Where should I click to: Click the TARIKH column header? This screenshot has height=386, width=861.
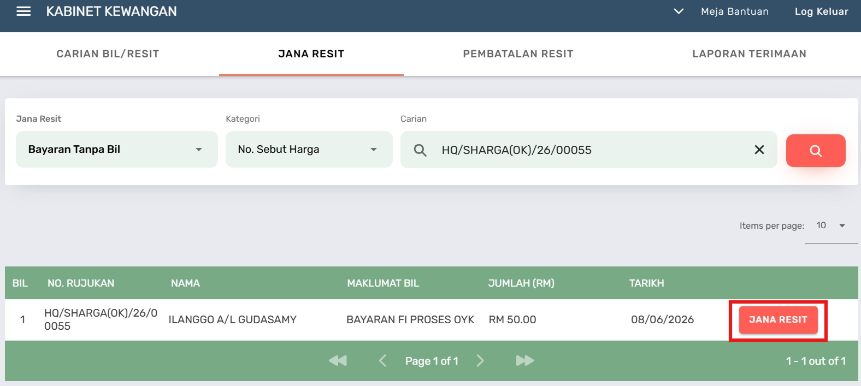(646, 283)
